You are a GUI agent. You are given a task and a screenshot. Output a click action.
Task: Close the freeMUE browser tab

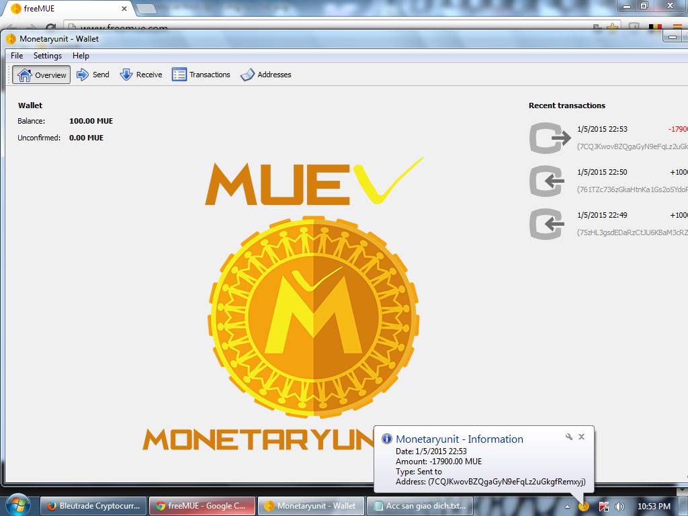124,8
